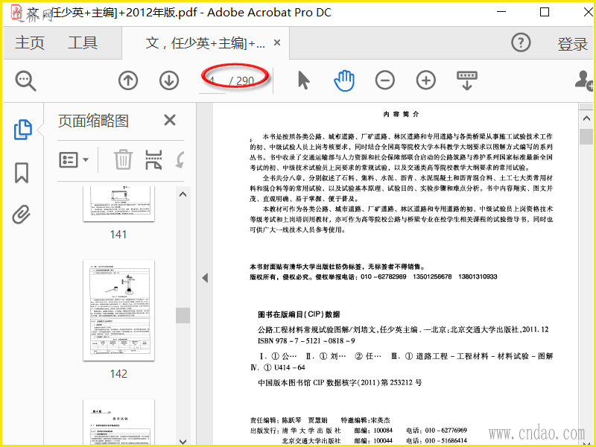Click the 登录 sign-in button
Image resolution: width=596 pixels, height=447 pixels.
(x=572, y=44)
